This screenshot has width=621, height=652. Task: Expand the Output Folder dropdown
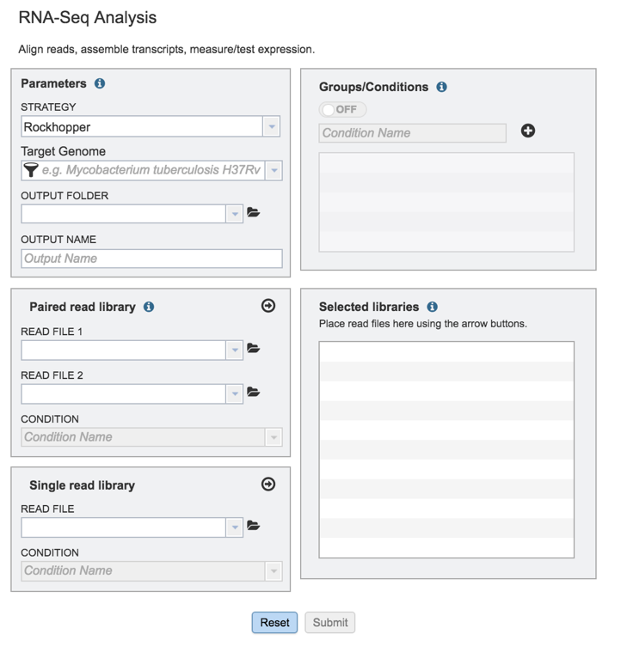(235, 214)
